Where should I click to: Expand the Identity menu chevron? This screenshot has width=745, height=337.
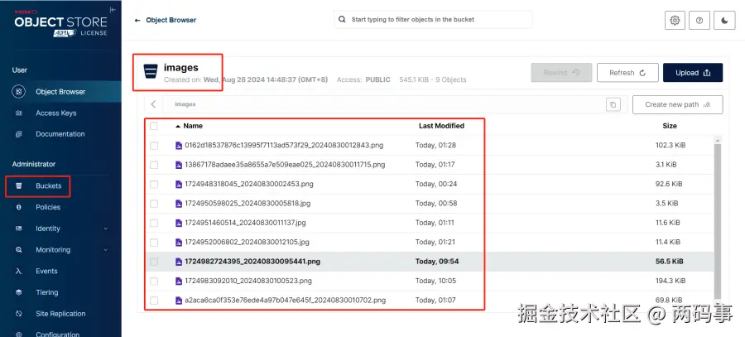click(x=105, y=229)
